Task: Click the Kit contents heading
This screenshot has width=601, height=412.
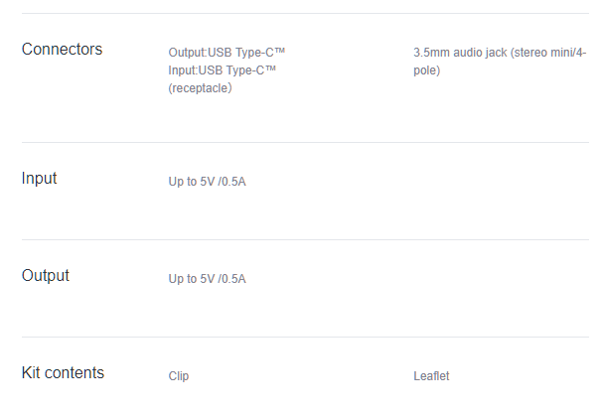Action: 63,372
